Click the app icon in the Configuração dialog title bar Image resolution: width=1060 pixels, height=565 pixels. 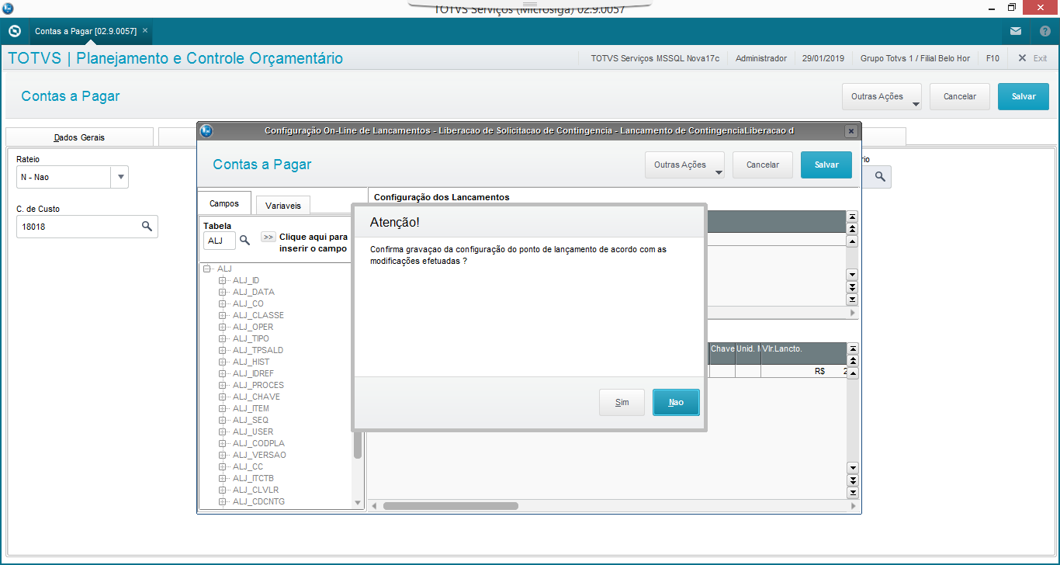[x=206, y=131]
